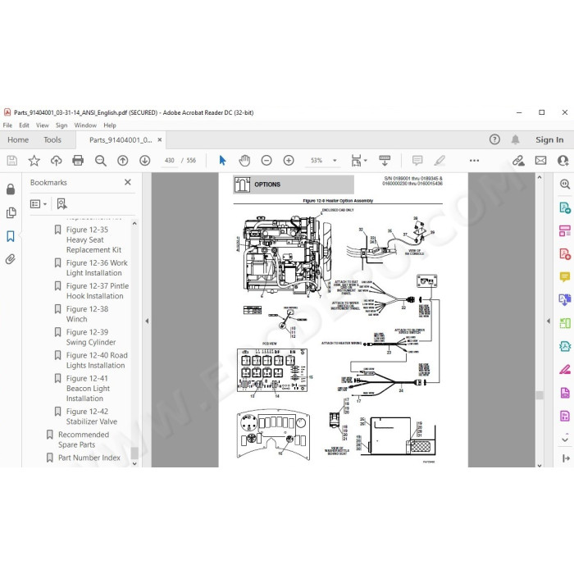The image size is (574, 574).
Task: Send the file by email
Action: click(540, 161)
